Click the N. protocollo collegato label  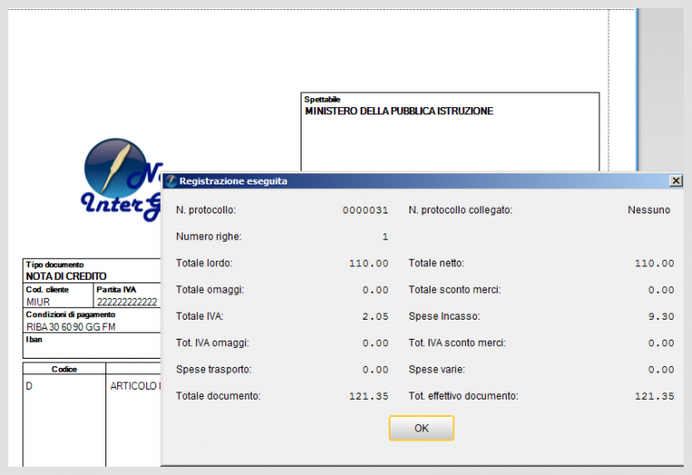[x=460, y=210]
